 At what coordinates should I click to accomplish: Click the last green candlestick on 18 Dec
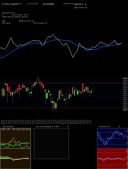pos(91,92)
